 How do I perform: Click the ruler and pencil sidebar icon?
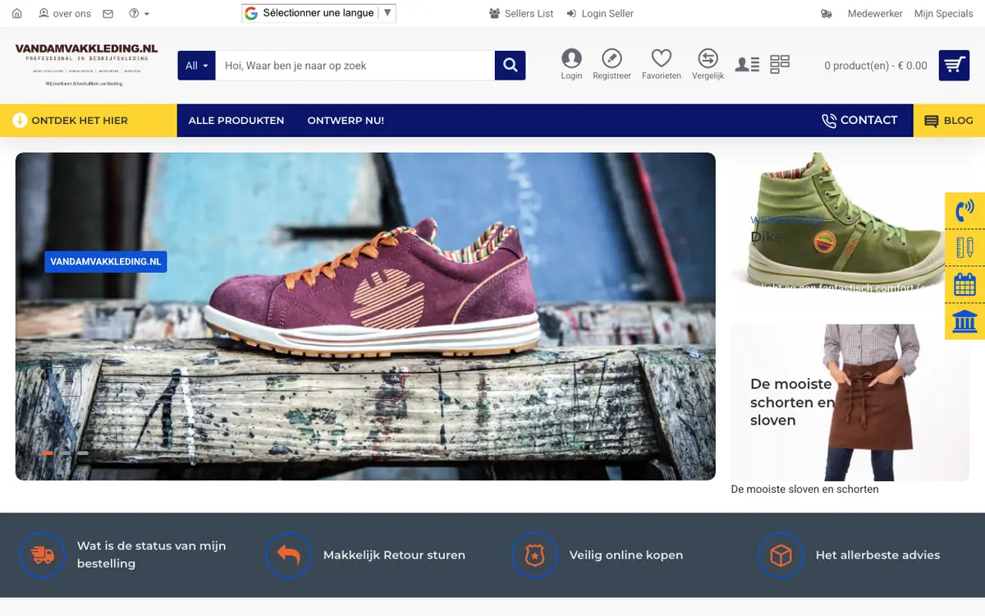(965, 247)
